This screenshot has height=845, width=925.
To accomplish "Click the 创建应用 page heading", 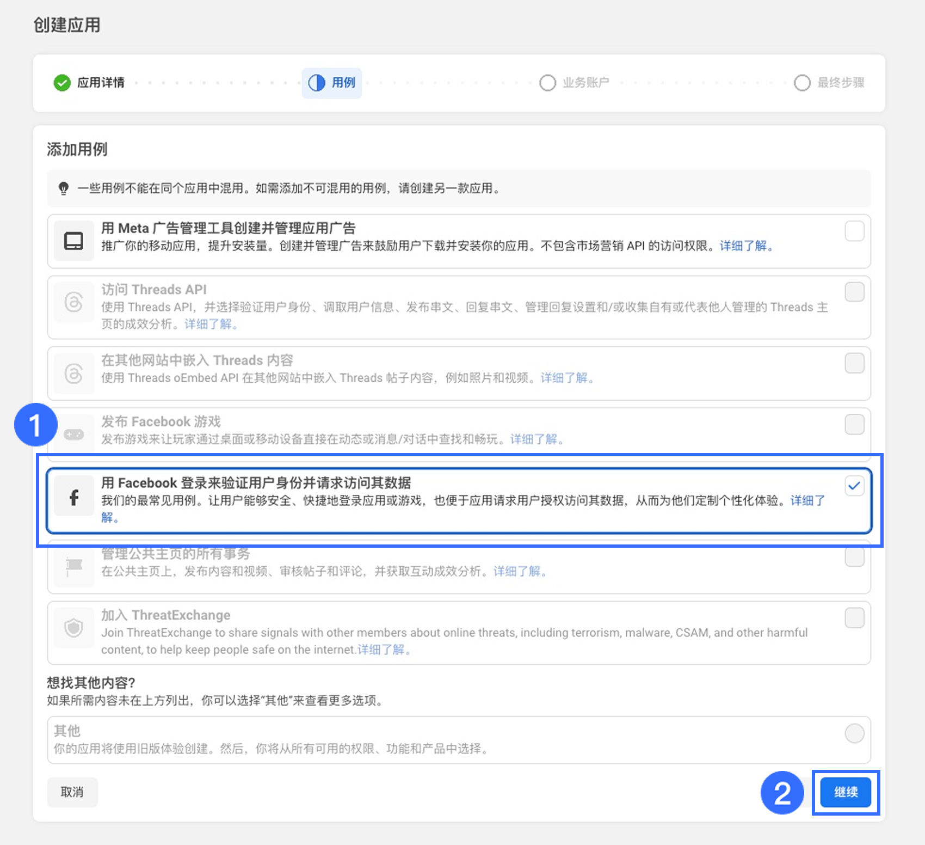I will tap(67, 25).
